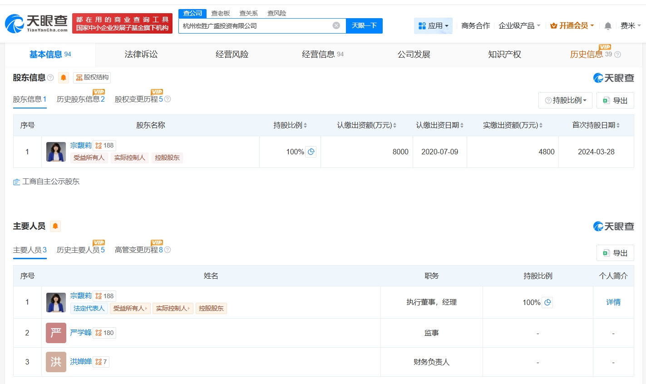This screenshot has height=384, width=646.
Task: Open the 经营信息 tab
Action: click(323, 54)
